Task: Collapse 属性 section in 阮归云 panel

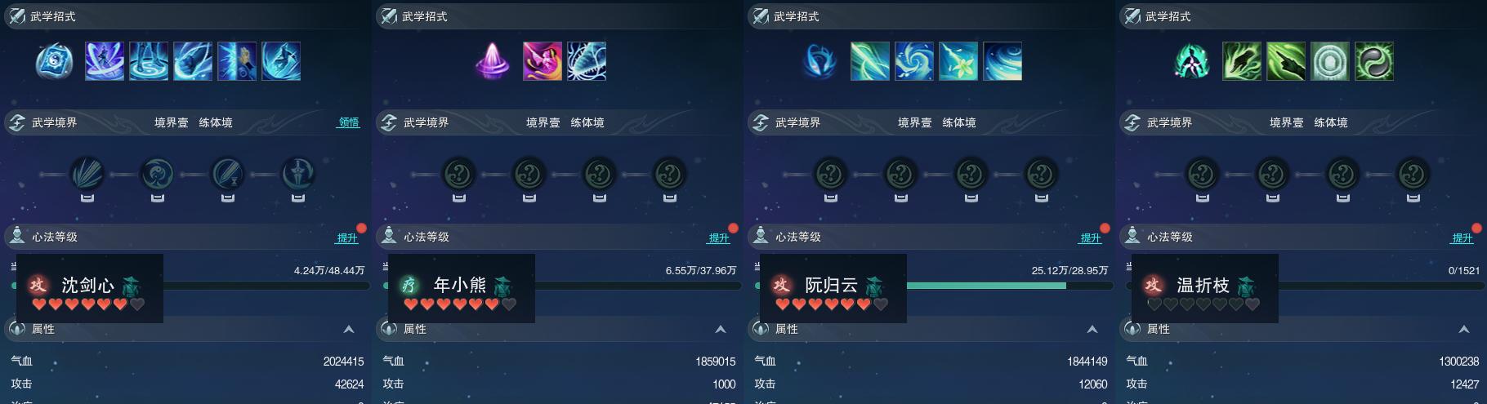Action: click(1092, 329)
